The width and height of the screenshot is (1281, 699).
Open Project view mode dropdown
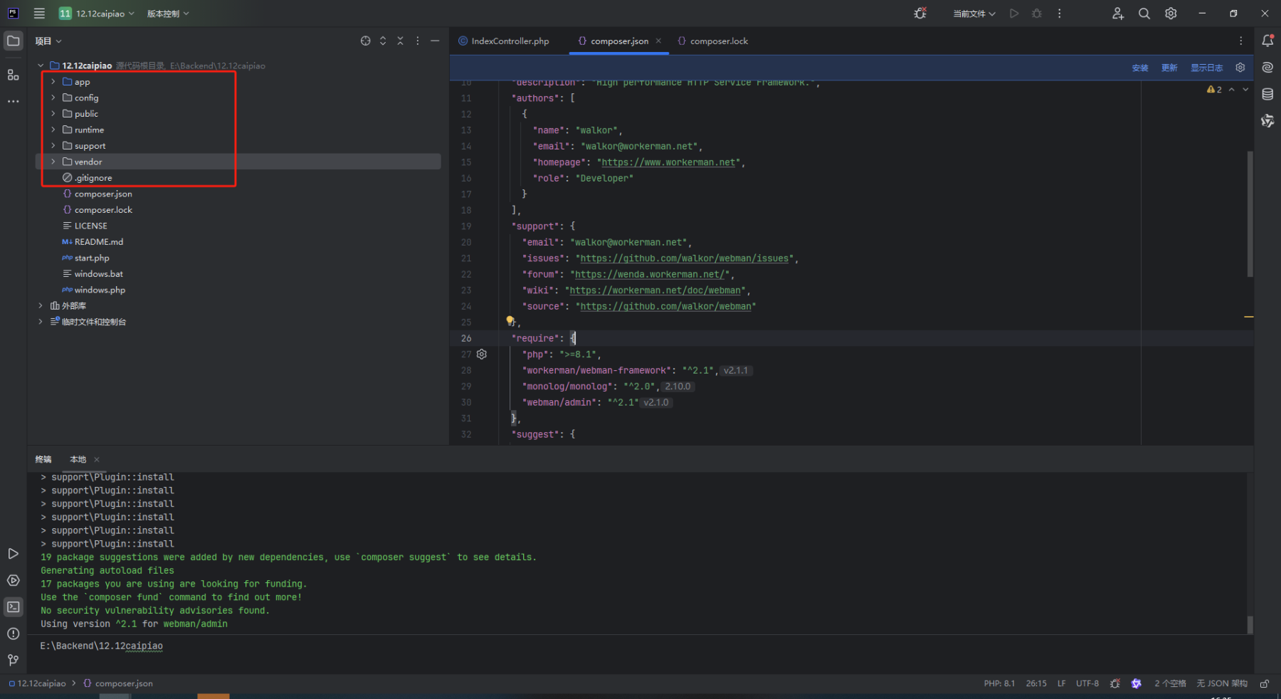click(x=48, y=41)
